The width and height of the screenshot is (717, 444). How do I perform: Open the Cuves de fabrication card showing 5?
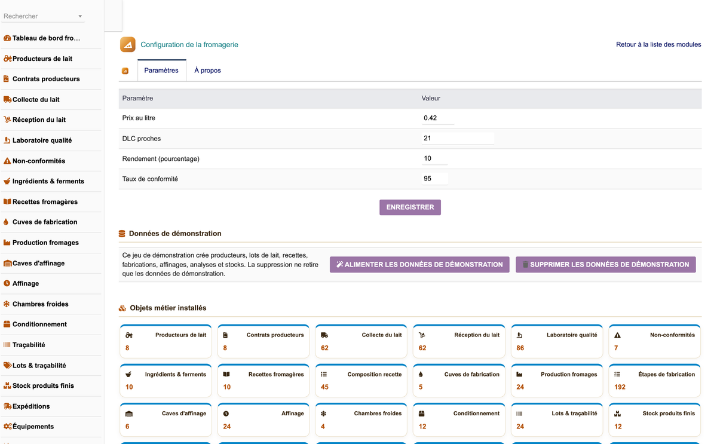point(459,381)
